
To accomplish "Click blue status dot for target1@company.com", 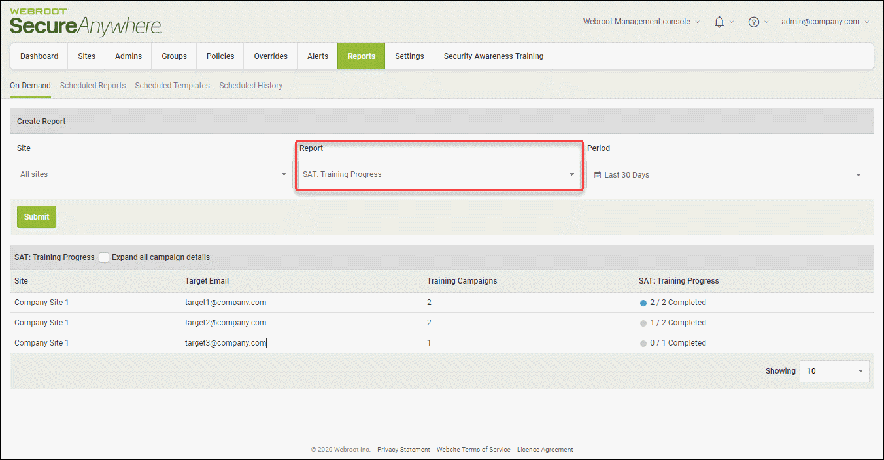I will tap(643, 303).
